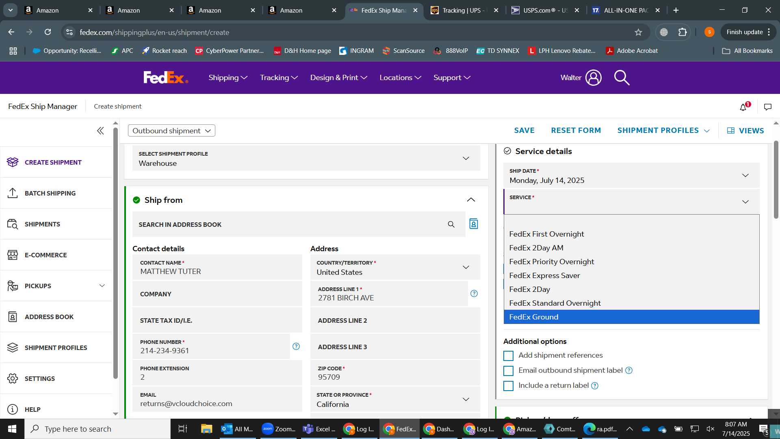This screenshot has height=439, width=780.
Task: Switch to the USPS.com browser tab
Action: tap(545, 10)
